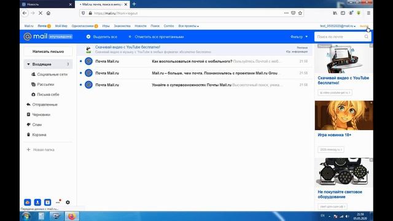
Task: Click the Написать письмо button
Action: pos(48,52)
